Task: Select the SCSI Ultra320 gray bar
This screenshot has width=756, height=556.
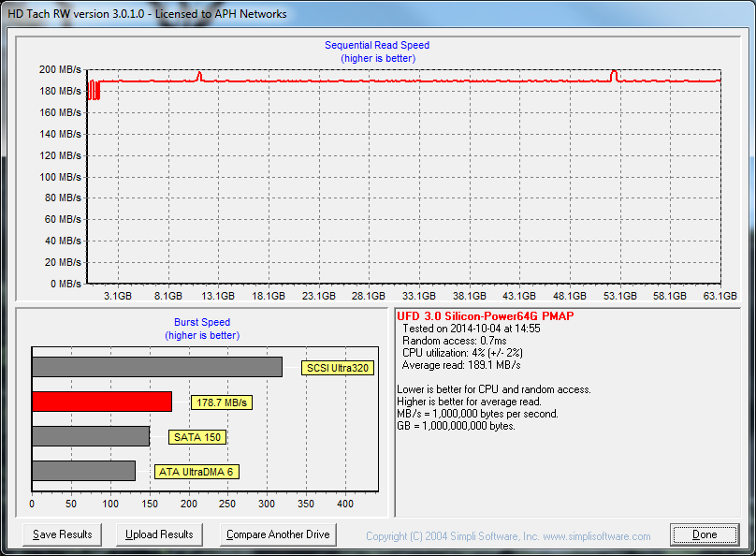Action: pyautogui.click(x=156, y=367)
